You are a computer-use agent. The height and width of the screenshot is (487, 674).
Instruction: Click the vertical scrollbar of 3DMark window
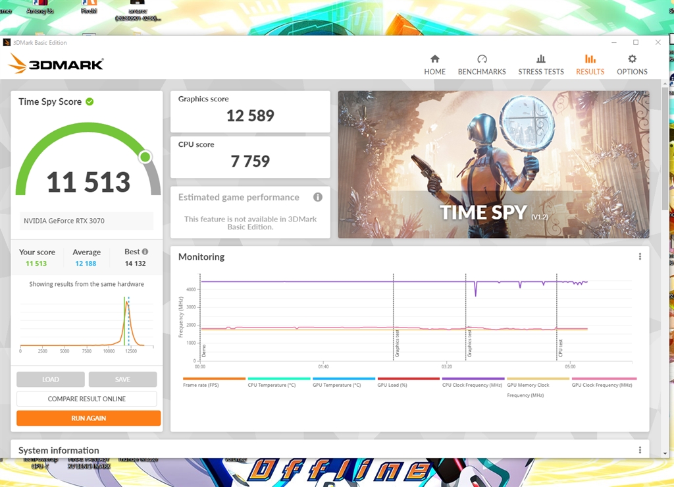click(x=665, y=149)
